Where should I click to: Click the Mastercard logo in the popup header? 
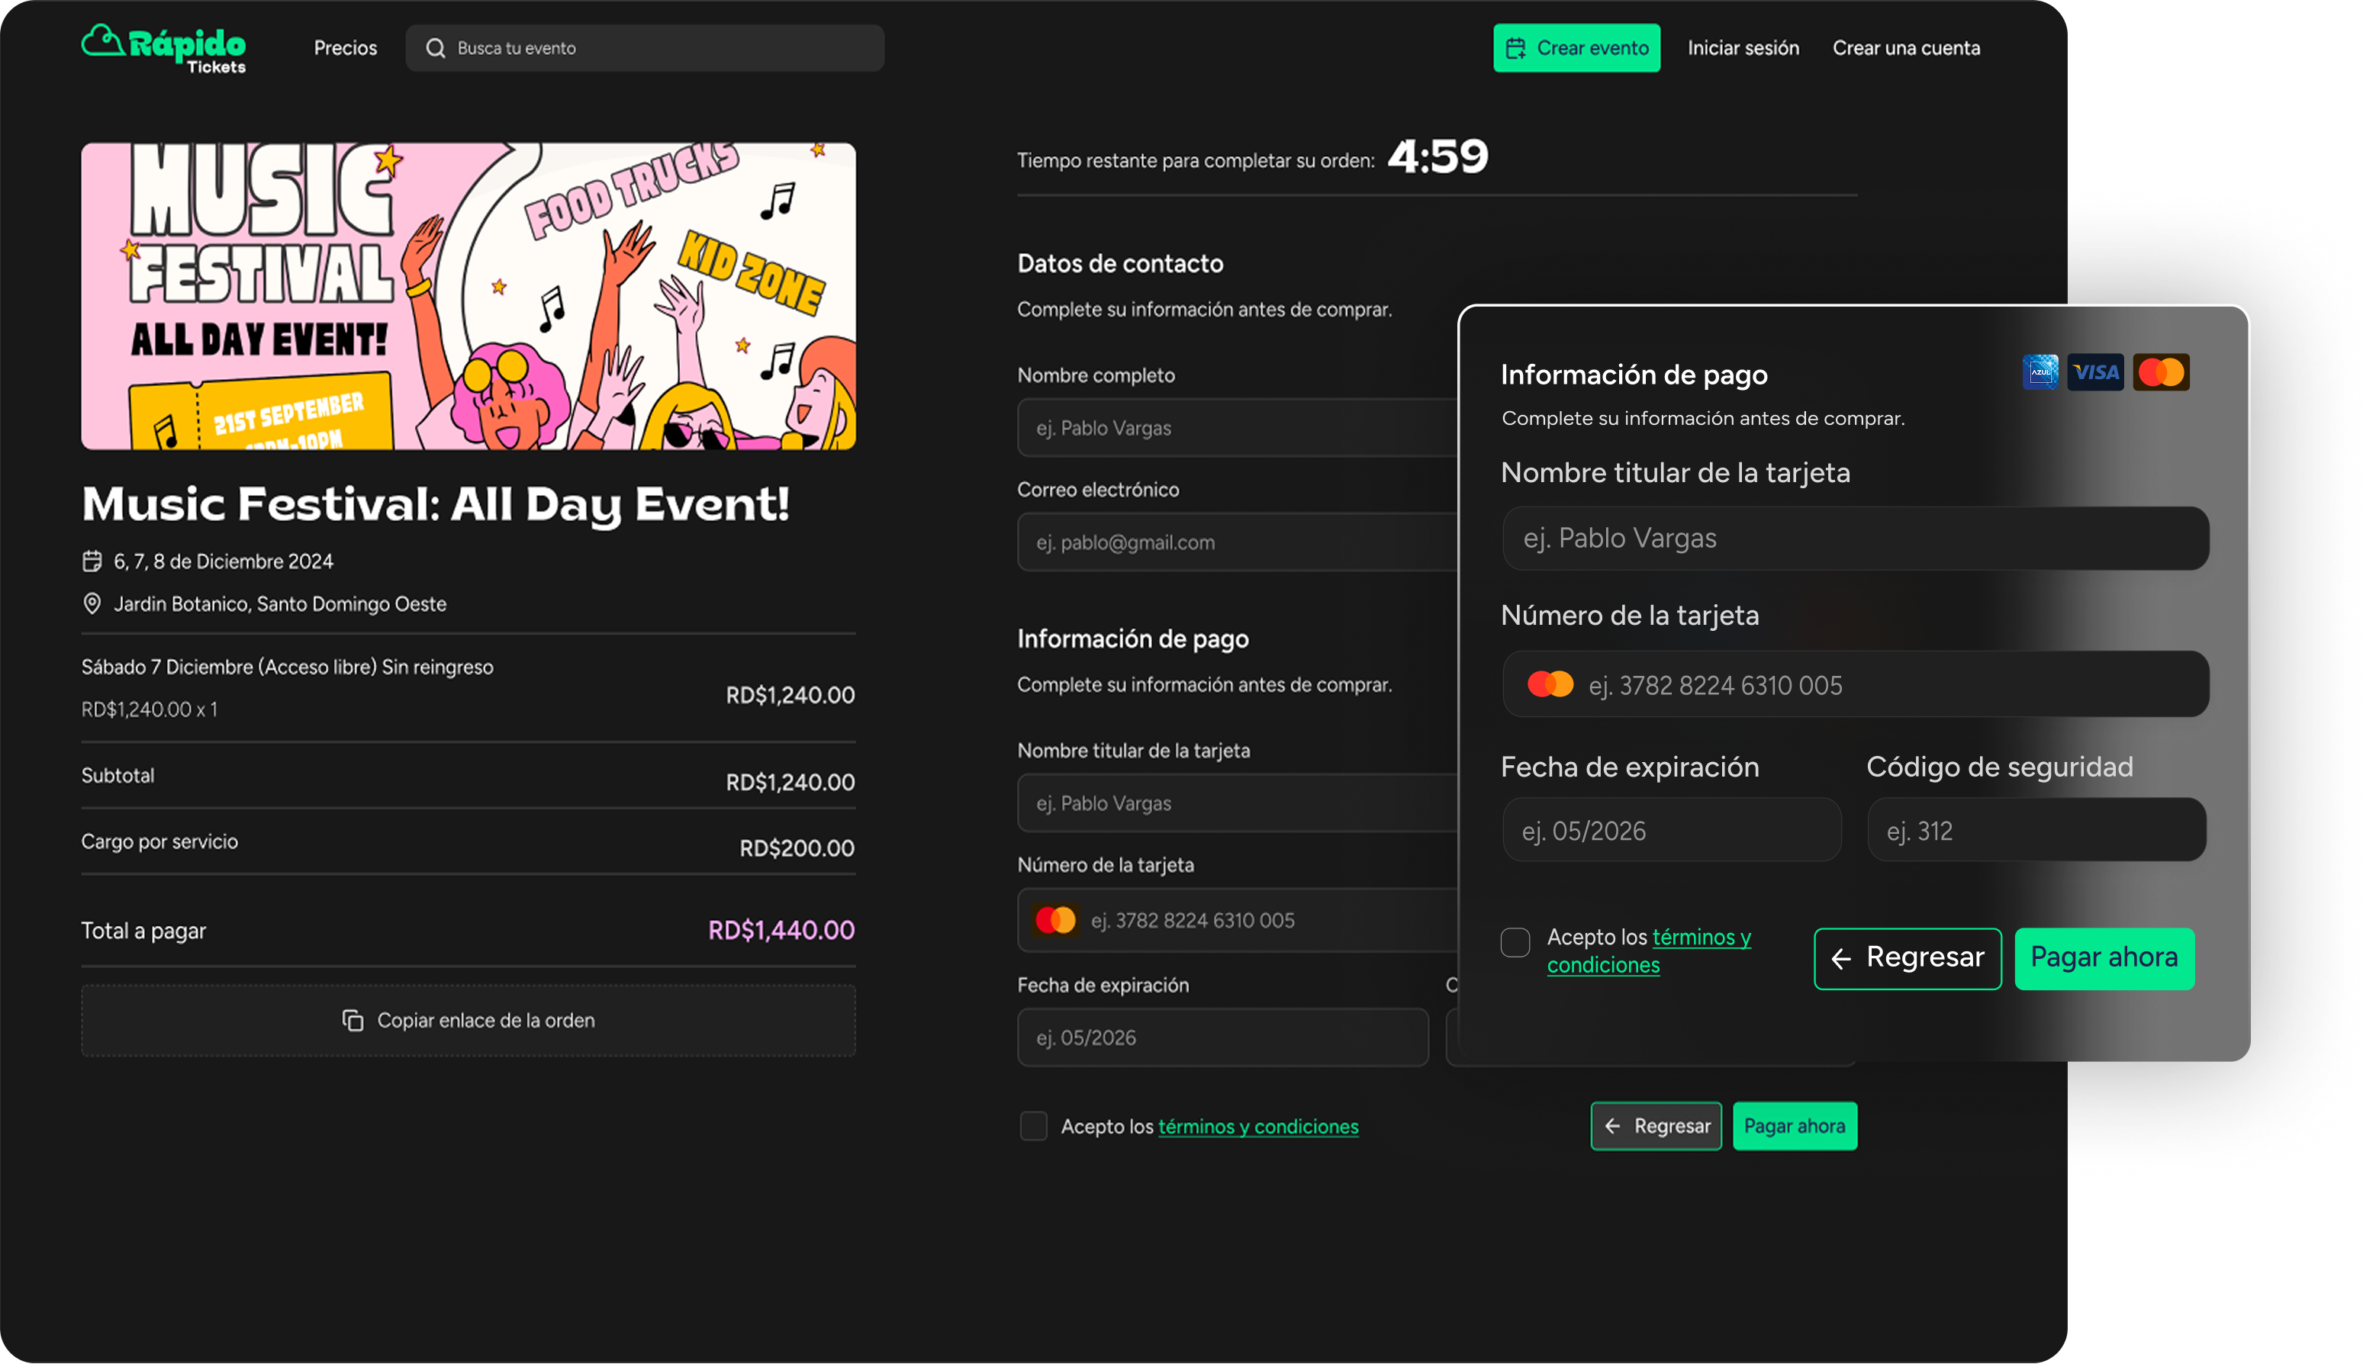click(x=2161, y=373)
